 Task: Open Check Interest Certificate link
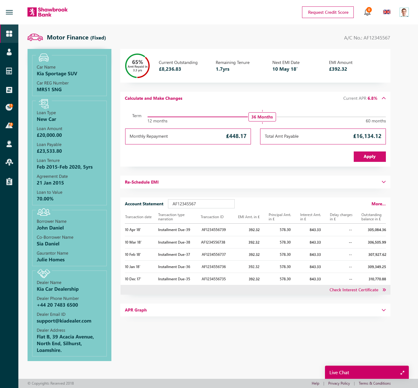click(x=354, y=290)
